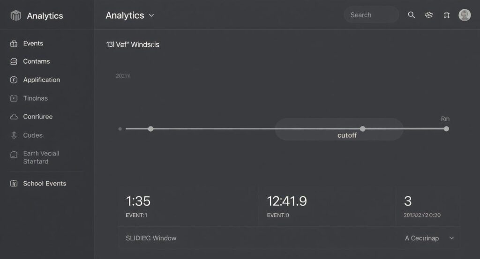
Task: Click the search magnifier icon
Action: pyautogui.click(x=412, y=15)
